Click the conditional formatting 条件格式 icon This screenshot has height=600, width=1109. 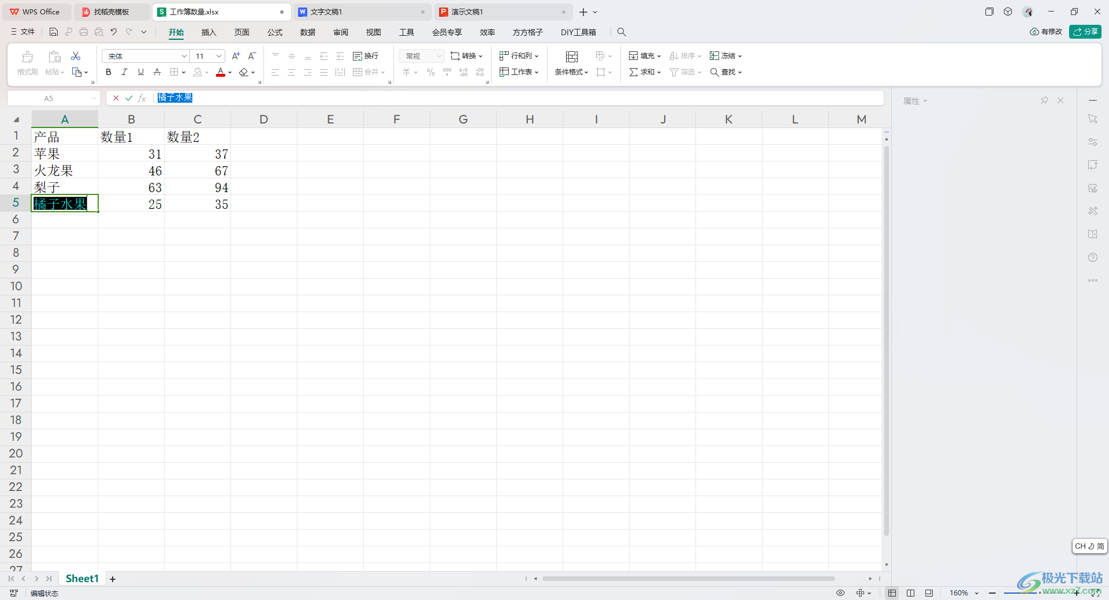point(571,57)
